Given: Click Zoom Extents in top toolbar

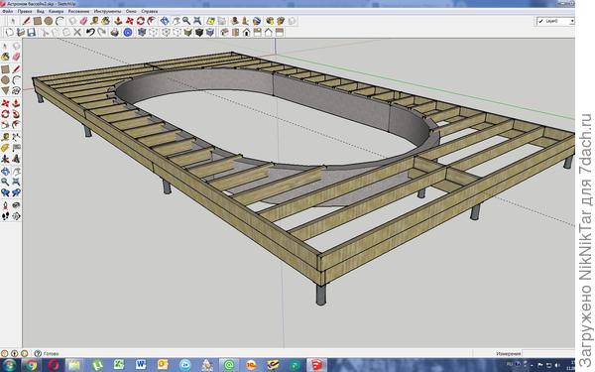Looking at the screenshot, I should click(197, 21).
